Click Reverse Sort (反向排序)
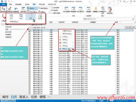Image resolution: width=136 pixels, height=102 pixels. pyautogui.click(x=55, y=8)
